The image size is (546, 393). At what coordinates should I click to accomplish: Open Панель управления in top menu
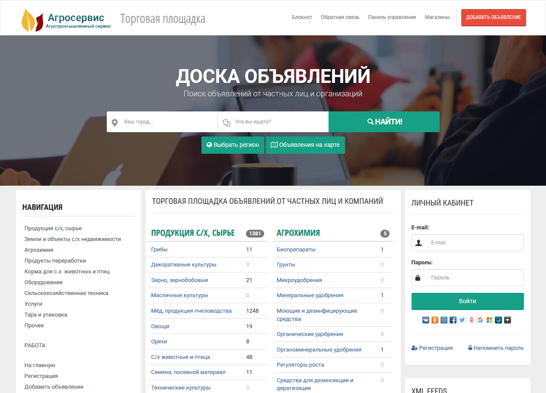(392, 17)
